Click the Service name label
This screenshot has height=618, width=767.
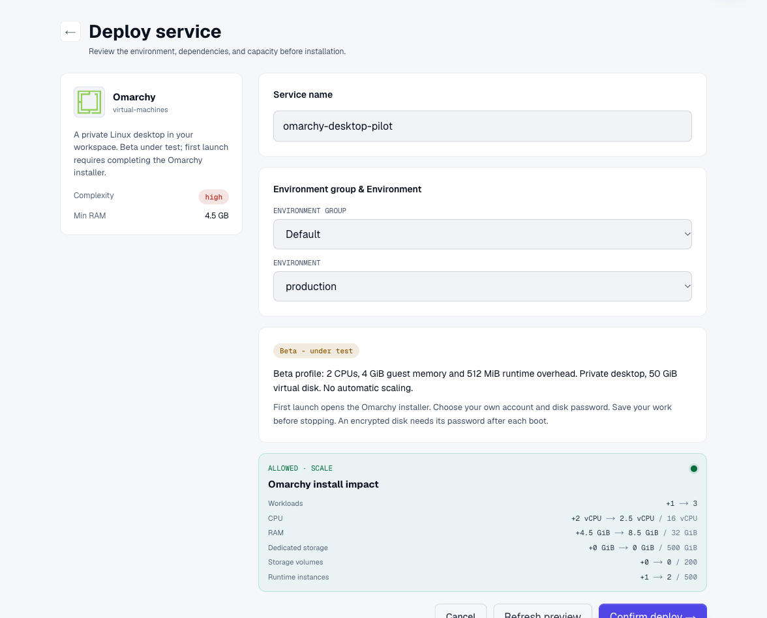point(303,95)
